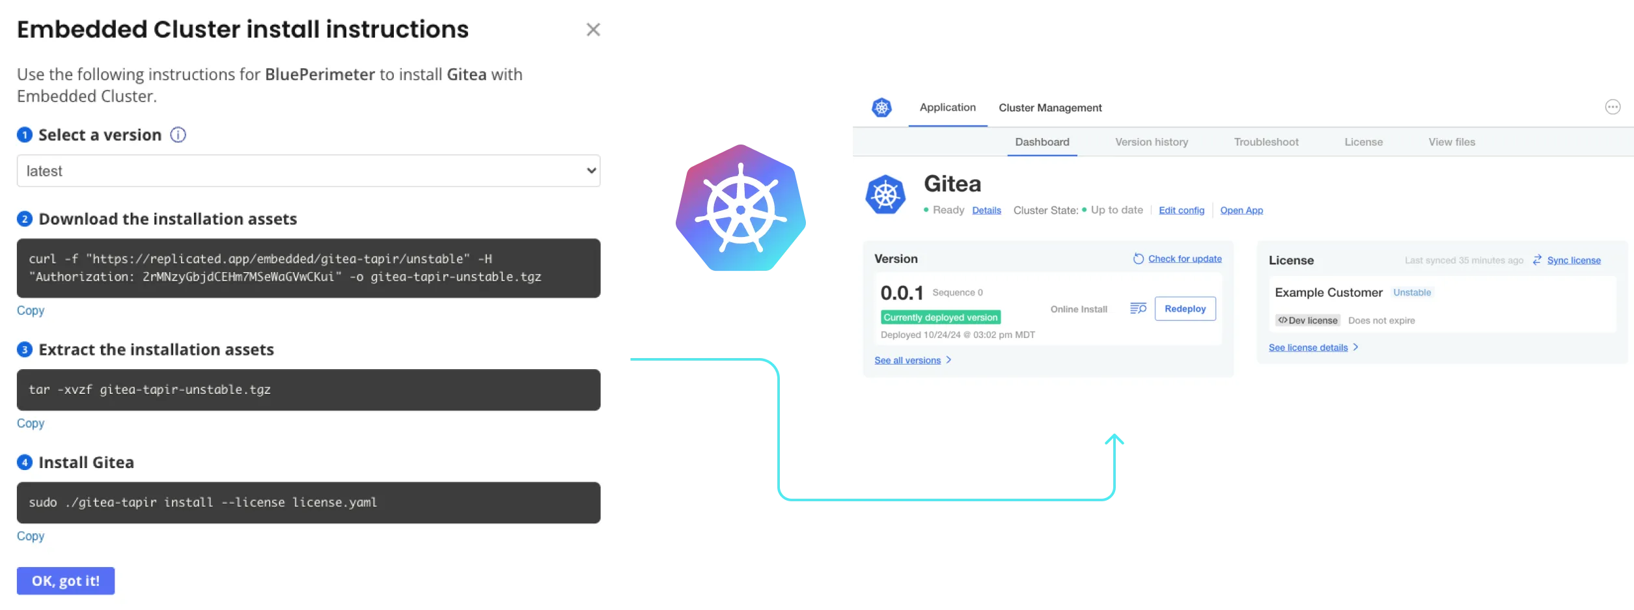Open the Details link next to Ready status
This screenshot has width=1634, height=610.
click(986, 210)
